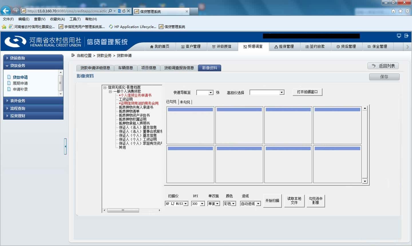Click 读取本地文件 button
412x246 pixels.
(x=294, y=201)
